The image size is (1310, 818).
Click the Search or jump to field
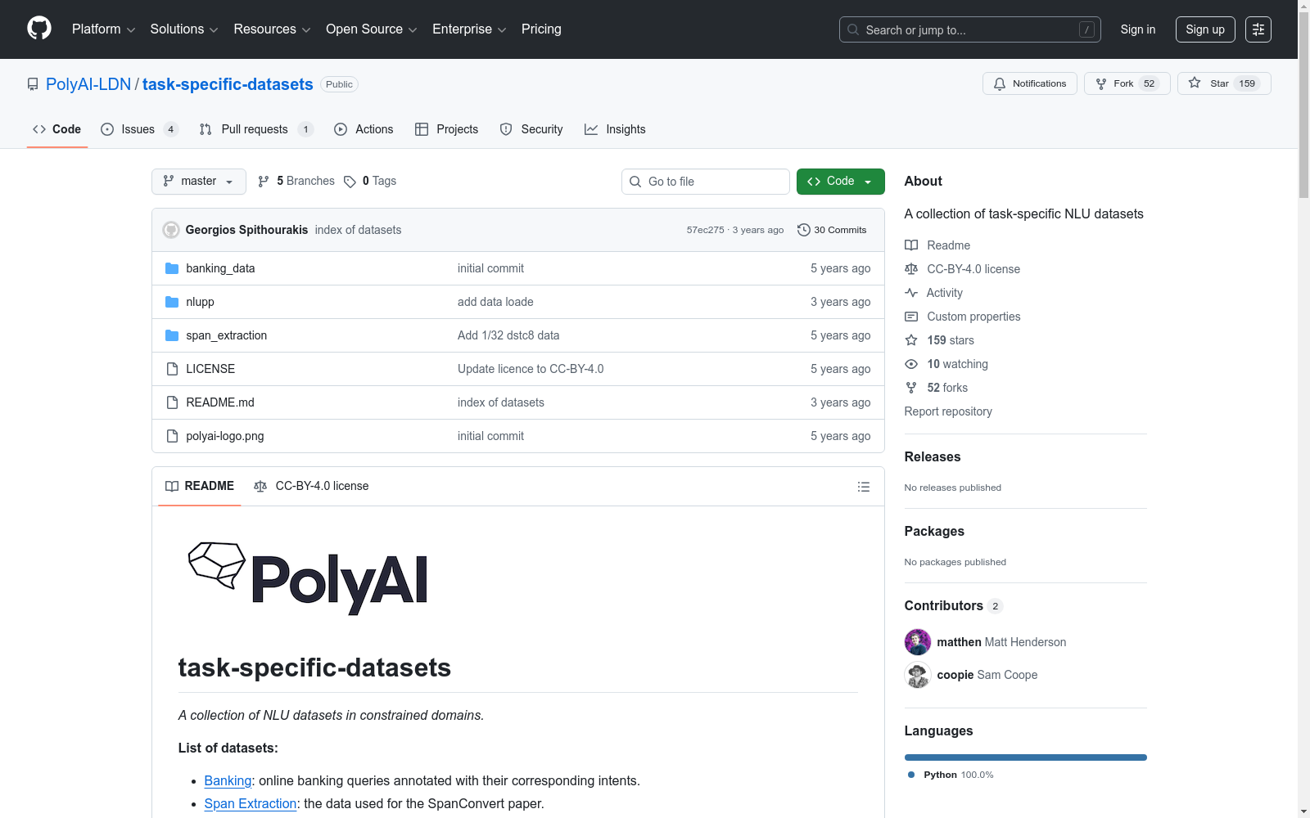[x=970, y=29]
